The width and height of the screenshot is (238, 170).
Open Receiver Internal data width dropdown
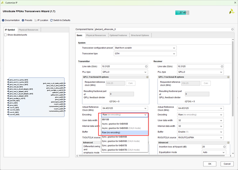(200, 126)
